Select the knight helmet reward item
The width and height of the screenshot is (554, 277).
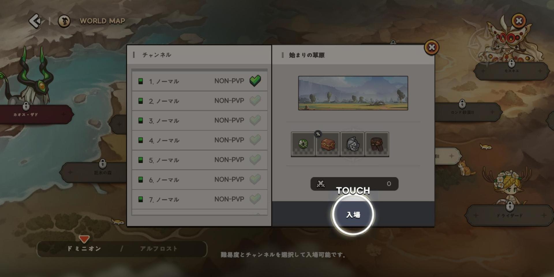(352, 144)
